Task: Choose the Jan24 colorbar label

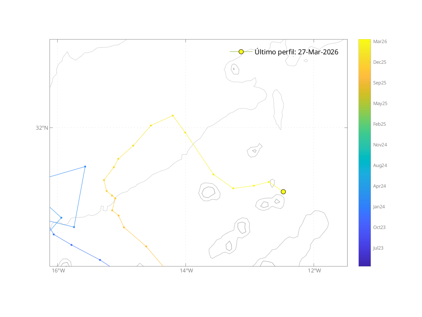Action: click(x=379, y=207)
